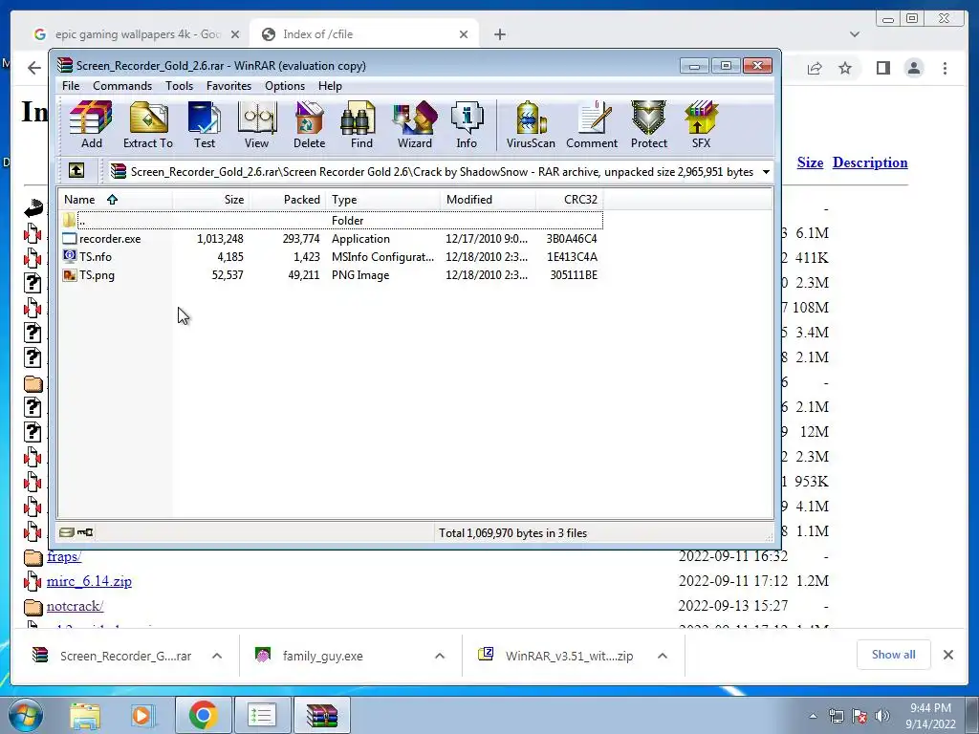Create SFX self-extracting archive
This screenshot has height=734, width=979.
701,125
